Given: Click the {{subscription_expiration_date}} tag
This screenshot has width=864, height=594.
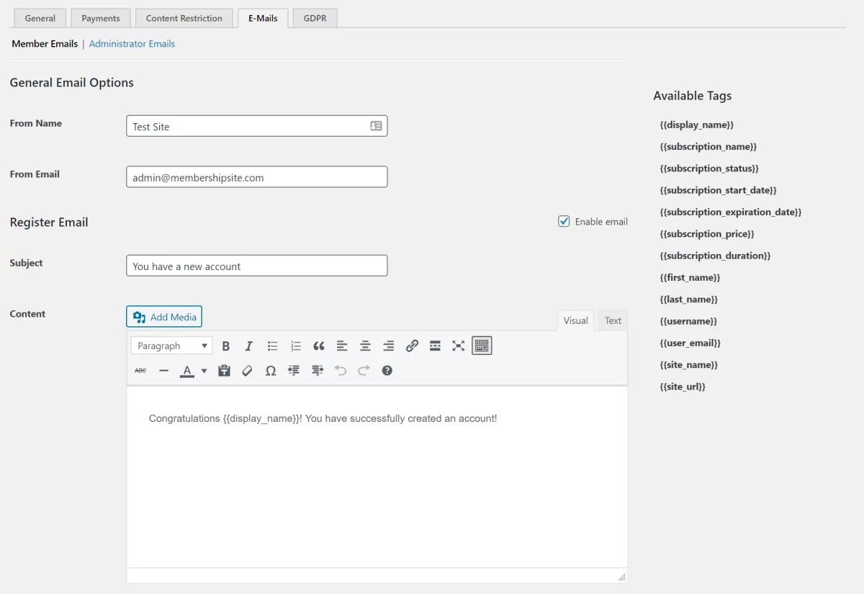Looking at the screenshot, I should 731,212.
